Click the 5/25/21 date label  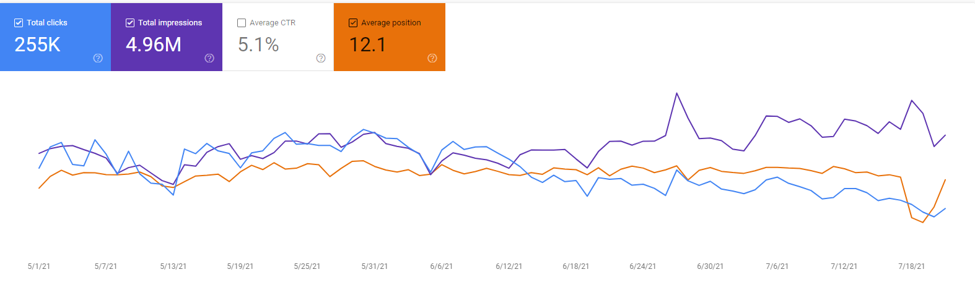coord(307,266)
